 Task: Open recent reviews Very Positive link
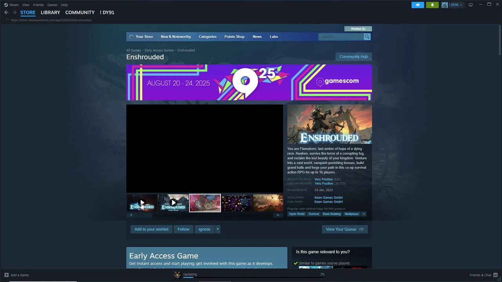tap(324, 179)
